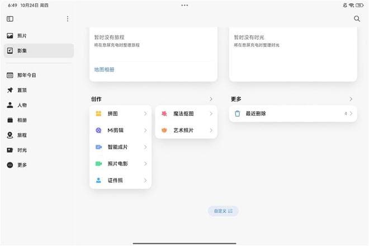
Task: Open 智能成片 smart video icon
Action: (98, 147)
